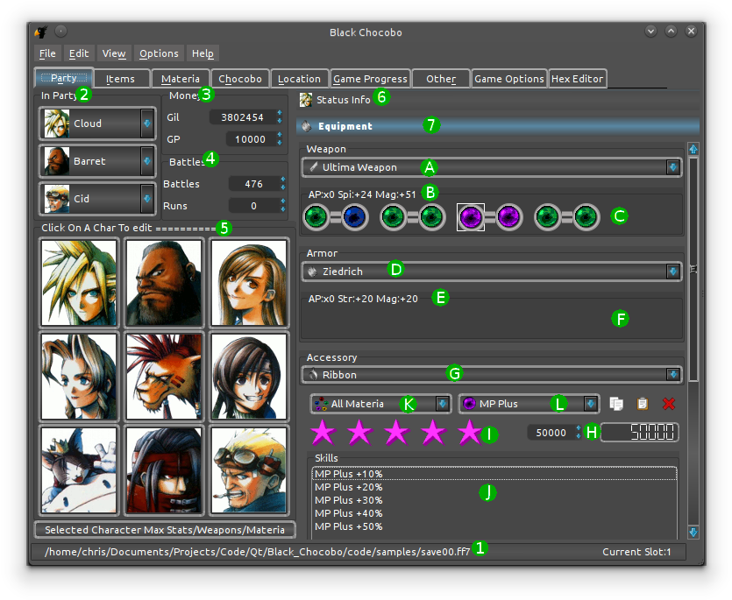Switch to the Materia tab
The width and height of the screenshot is (732, 600).
[181, 79]
